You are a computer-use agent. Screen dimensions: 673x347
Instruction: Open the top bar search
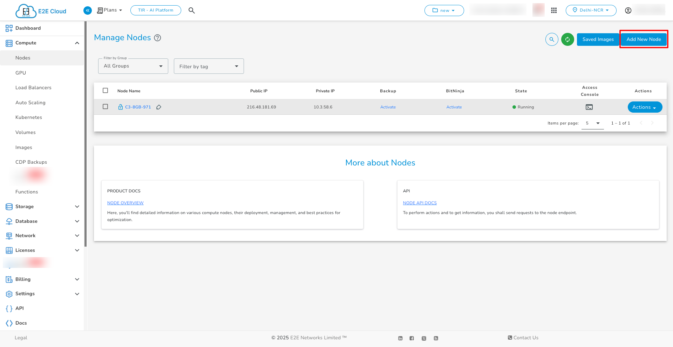point(192,10)
